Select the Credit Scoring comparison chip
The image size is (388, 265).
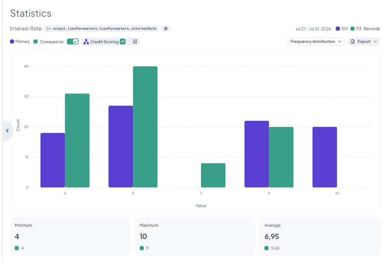tap(110, 41)
